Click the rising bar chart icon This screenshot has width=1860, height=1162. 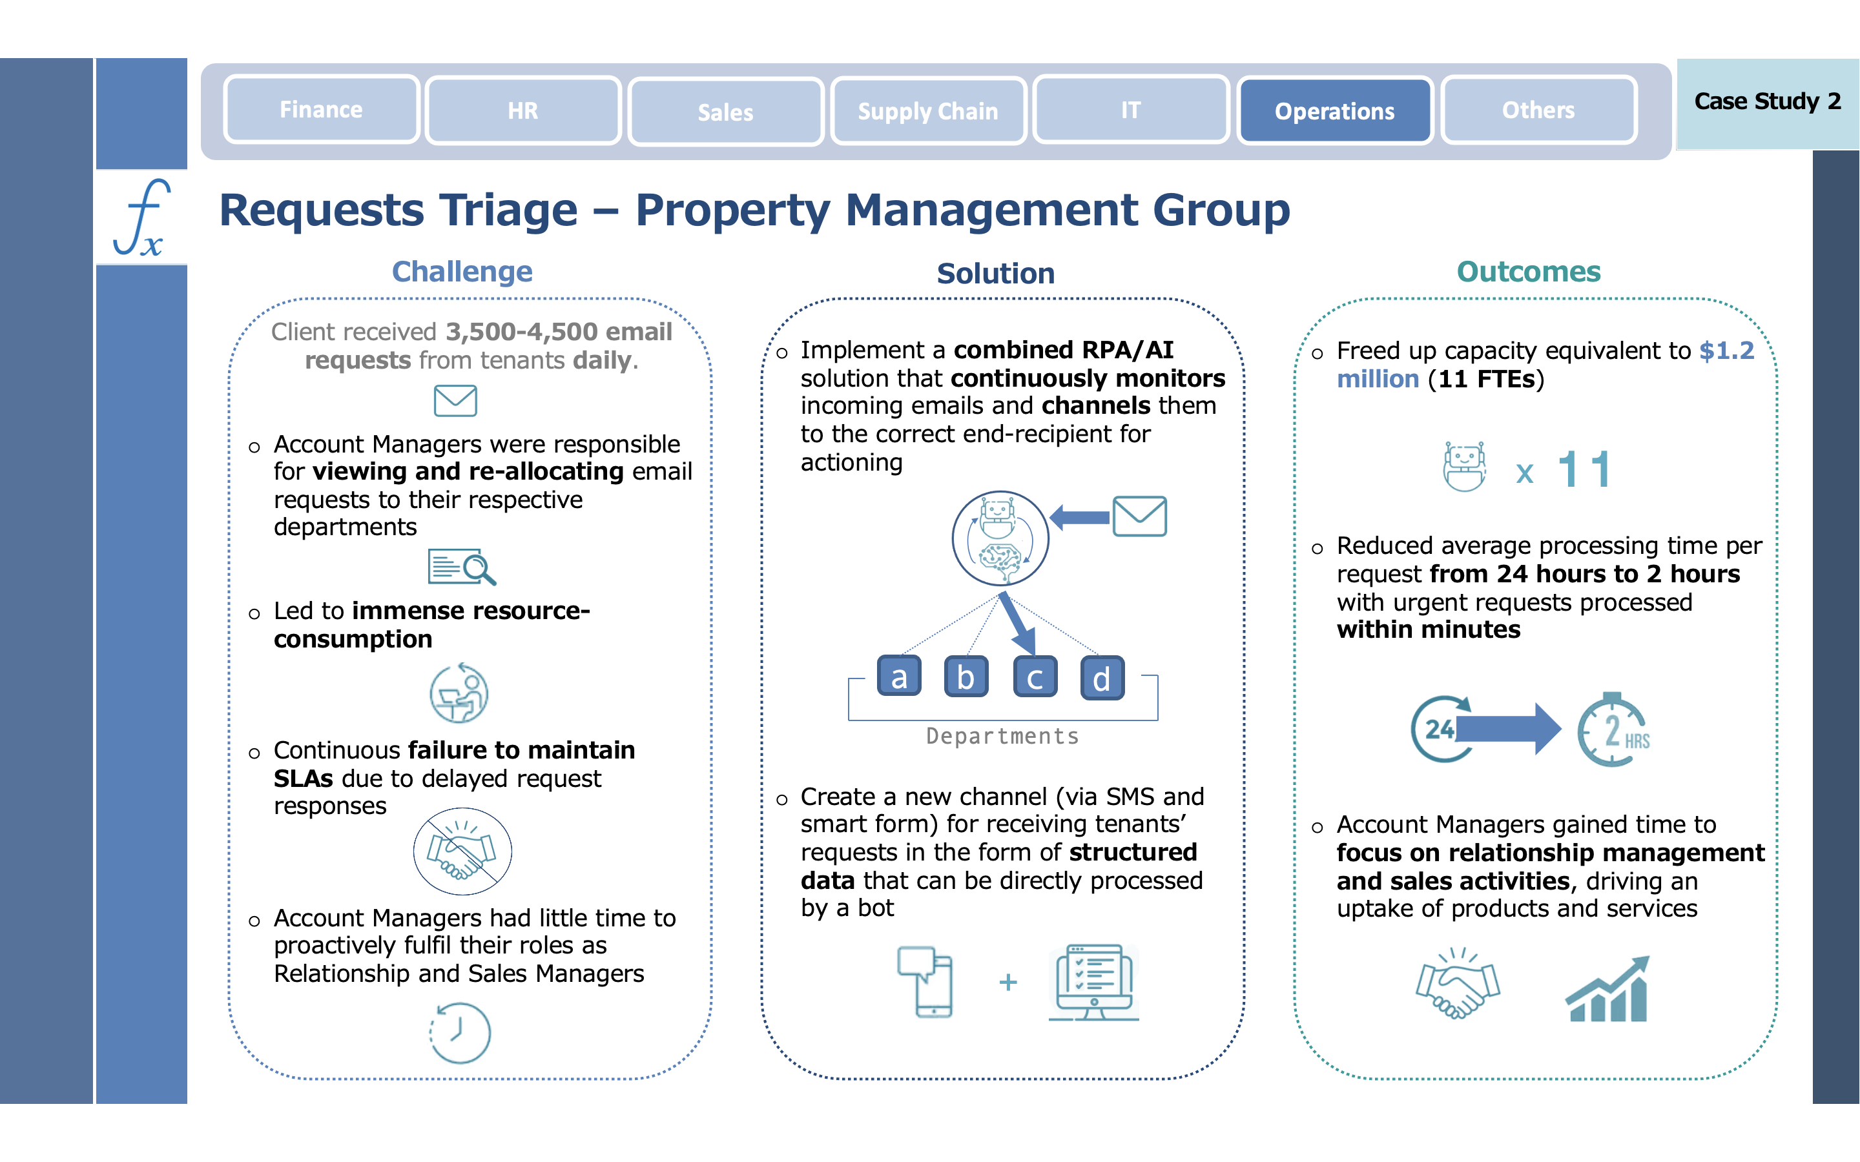tap(1608, 989)
